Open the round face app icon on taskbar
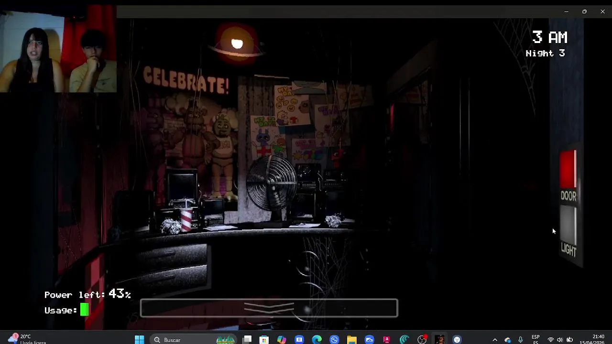 [x=457, y=340]
